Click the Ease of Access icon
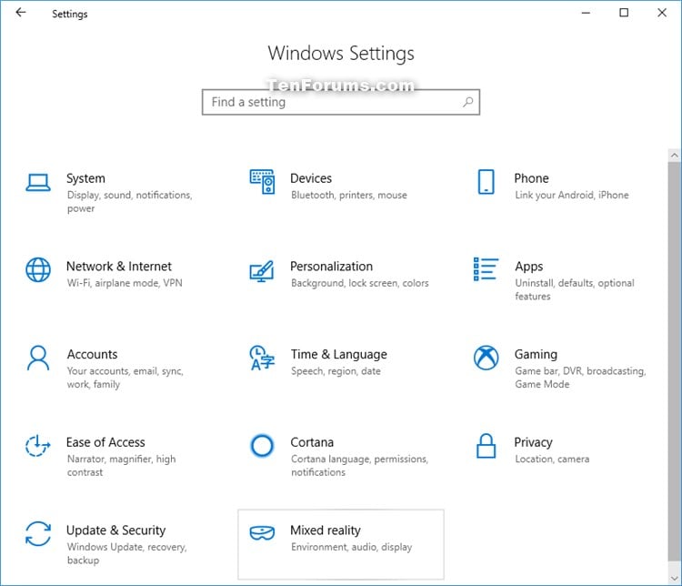The image size is (682, 586). click(x=38, y=446)
